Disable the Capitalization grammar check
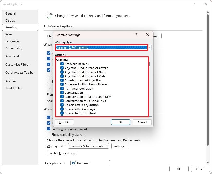 pos(62,93)
